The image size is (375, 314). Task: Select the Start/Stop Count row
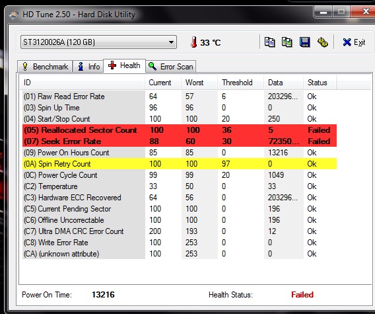coord(180,119)
